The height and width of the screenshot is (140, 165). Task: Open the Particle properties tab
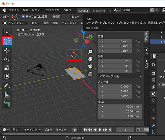(153, 132)
